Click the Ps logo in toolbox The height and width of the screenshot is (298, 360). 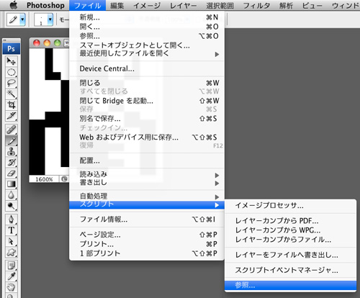pyautogui.click(x=12, y=49)
